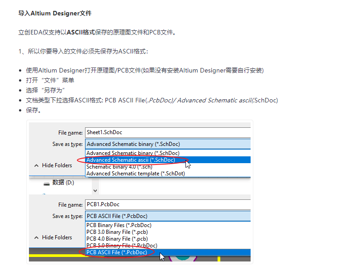
Task: Choose PCB 4.0 Binary File (*.pcb)
Action: coord(117,239)
